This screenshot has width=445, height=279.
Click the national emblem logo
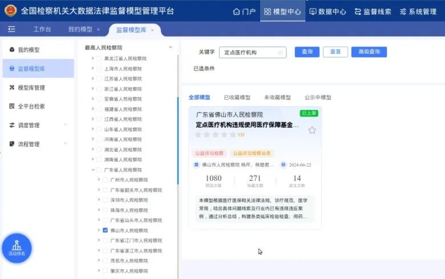[11, 10]
